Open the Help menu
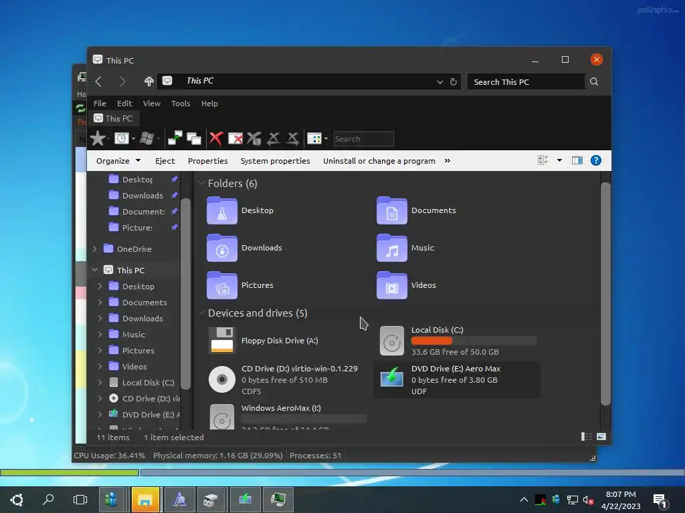Image resolution: width=685 pixels, height=513 pixels. coord(209,104)
